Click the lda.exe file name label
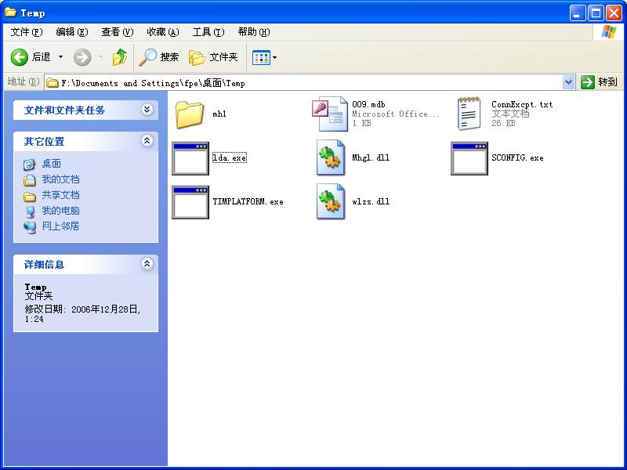This screenshot has height=470, width=627. [230, 157]
